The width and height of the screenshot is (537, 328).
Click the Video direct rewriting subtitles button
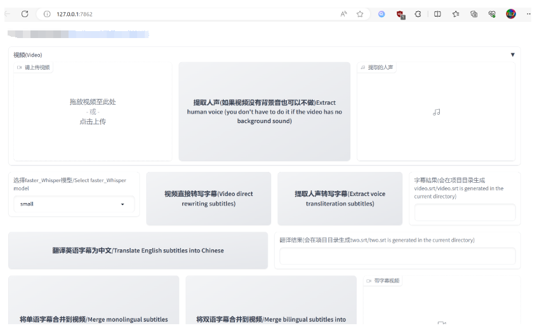[x=208, y=199]
